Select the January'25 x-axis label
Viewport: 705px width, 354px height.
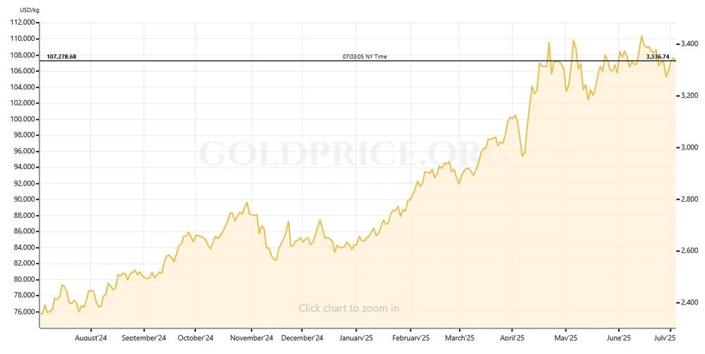tap(356, 338)
